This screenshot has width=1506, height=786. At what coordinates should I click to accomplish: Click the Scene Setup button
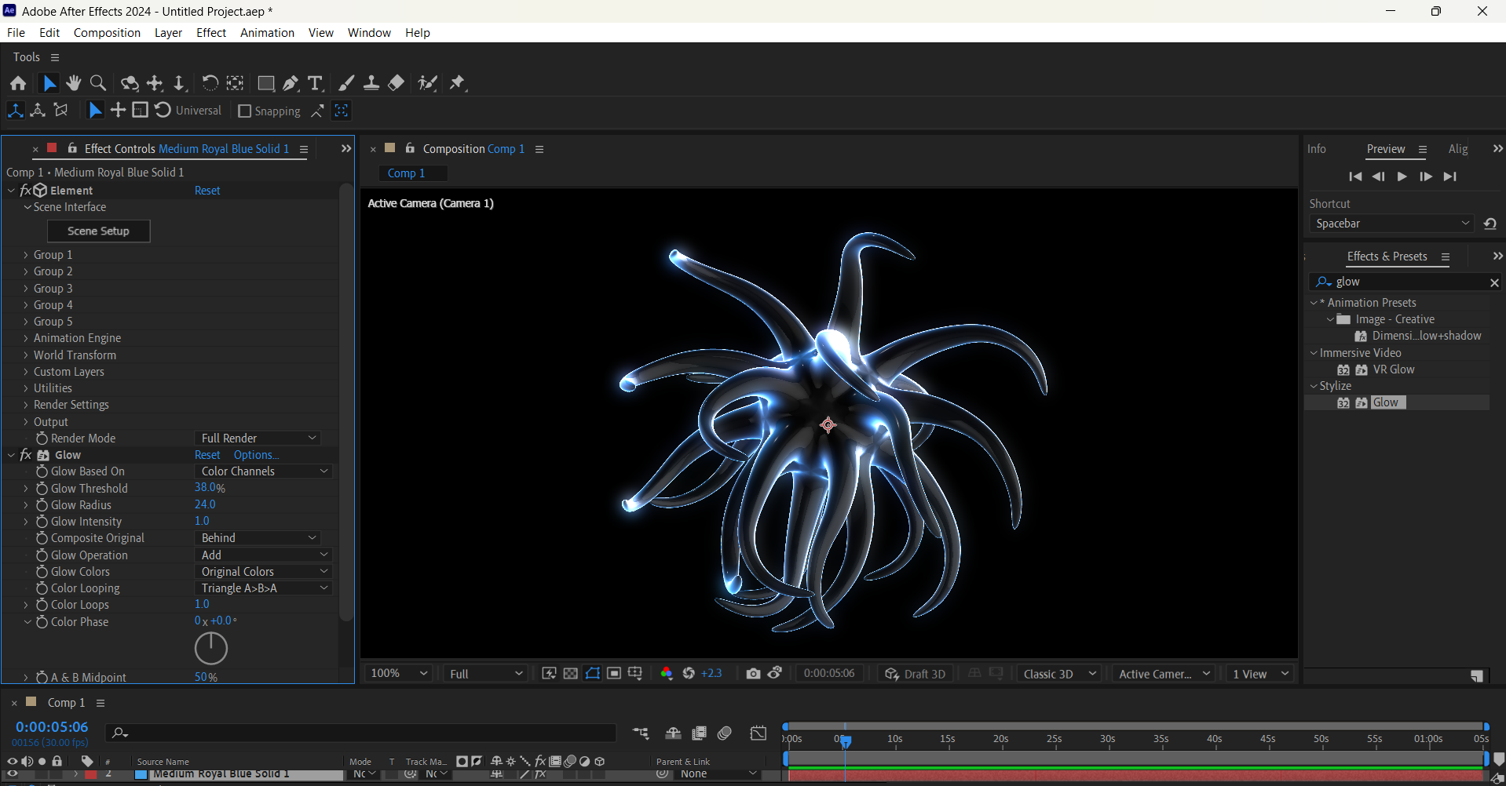click(98, 231)
